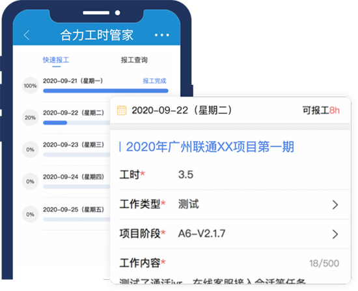Tap the back arrow in the header
The height and width of the screenshot is (291, 358).
(27, 35)
